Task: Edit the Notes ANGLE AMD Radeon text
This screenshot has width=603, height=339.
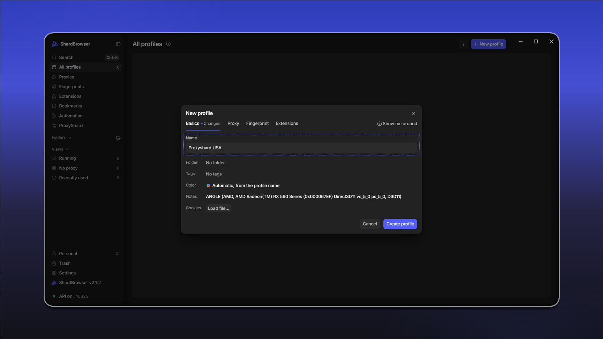Action: pyautogui.click(x=303, y=197)
